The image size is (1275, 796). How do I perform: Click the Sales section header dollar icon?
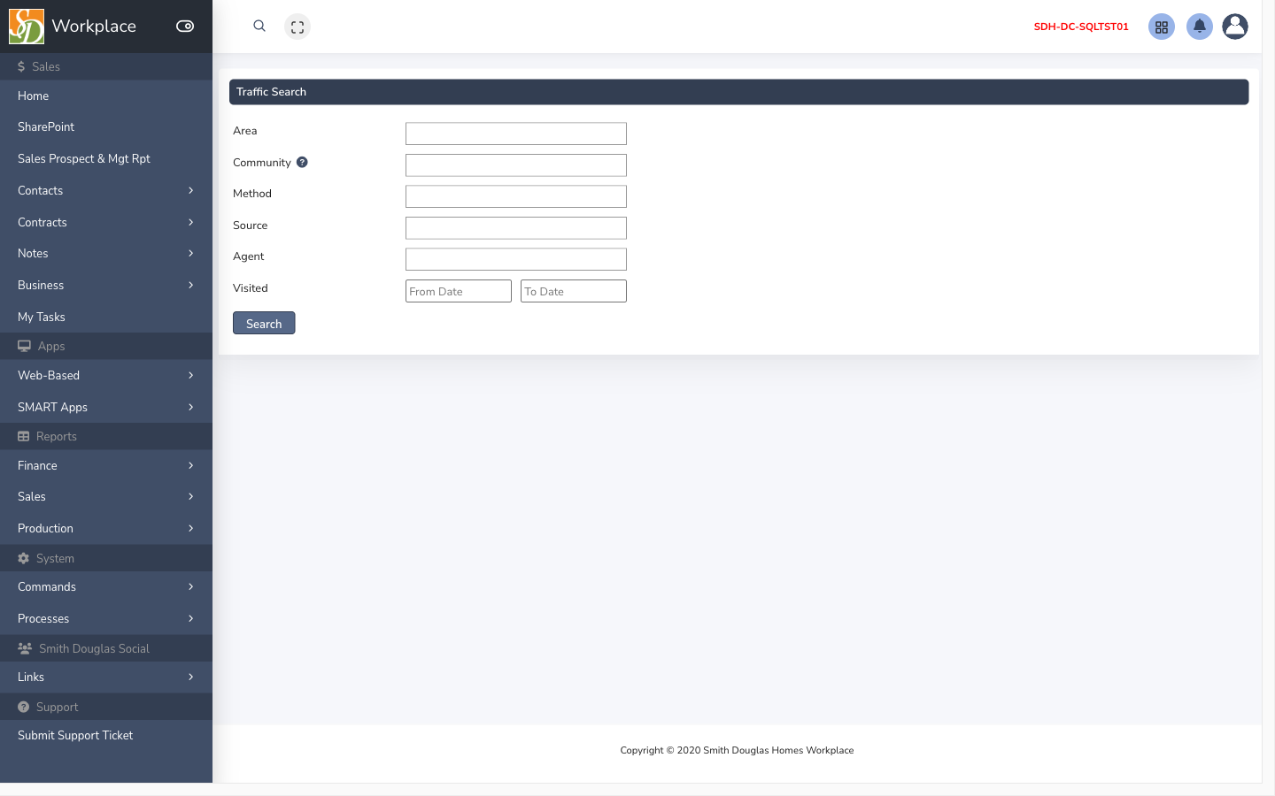pos(21,66)
